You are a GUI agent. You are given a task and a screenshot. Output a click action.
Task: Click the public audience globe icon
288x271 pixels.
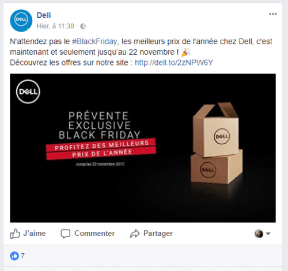(x=83, y=26)
